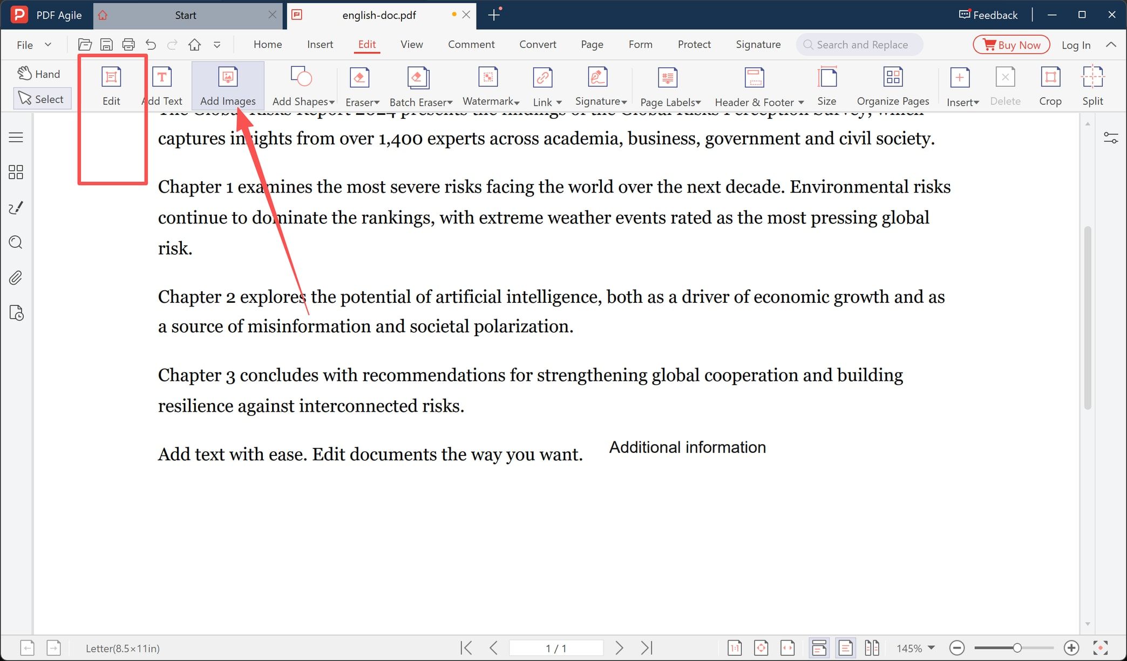Image resolution: width=1127 pixels, height=661 pixels.
Task: Click the Split document tool
Action: coord(1092,85)
